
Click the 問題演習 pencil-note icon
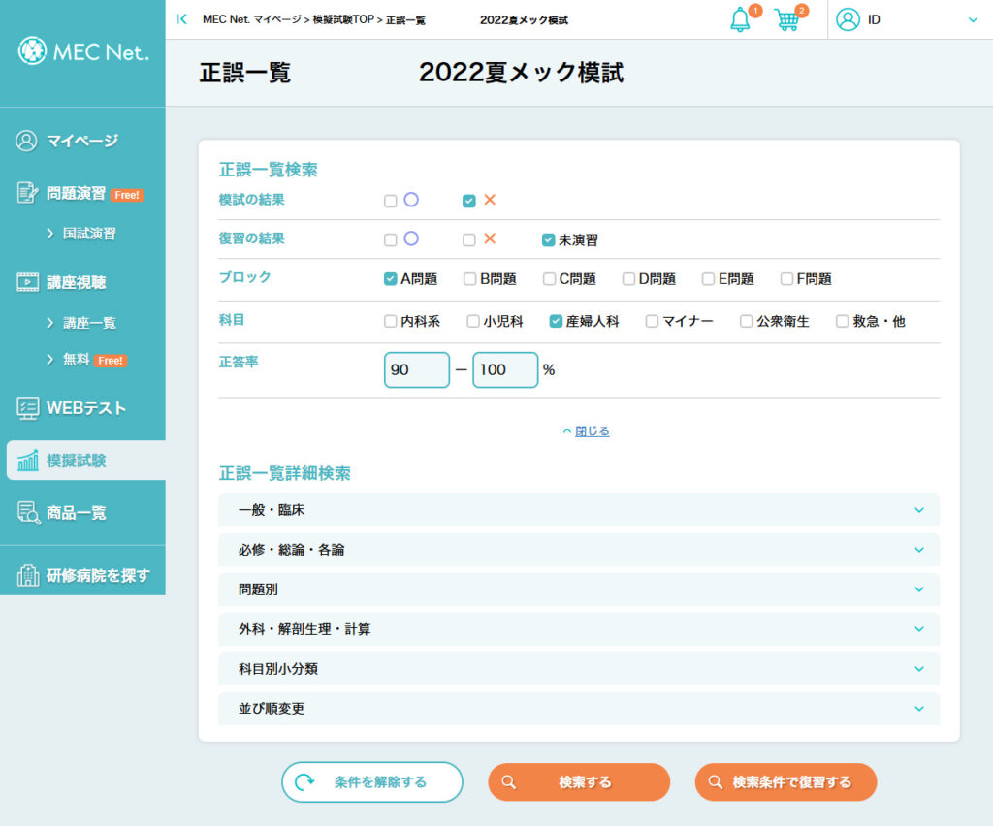26,192
